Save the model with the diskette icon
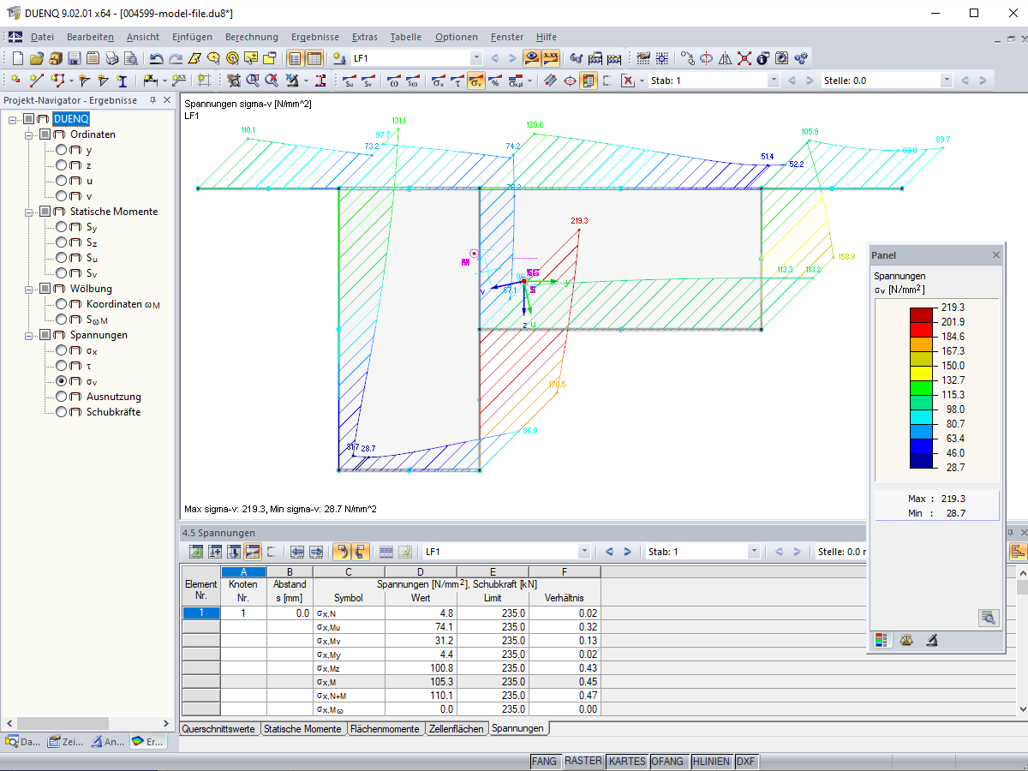The image size is (1028, 771). click(x=74, y=58)
